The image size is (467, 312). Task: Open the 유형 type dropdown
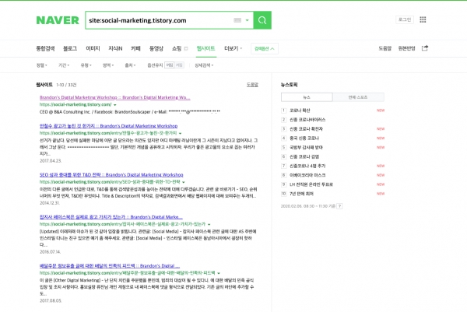click(x=86, y=65)
